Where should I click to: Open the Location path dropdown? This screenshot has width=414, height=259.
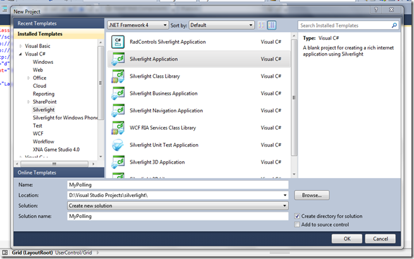285,195
